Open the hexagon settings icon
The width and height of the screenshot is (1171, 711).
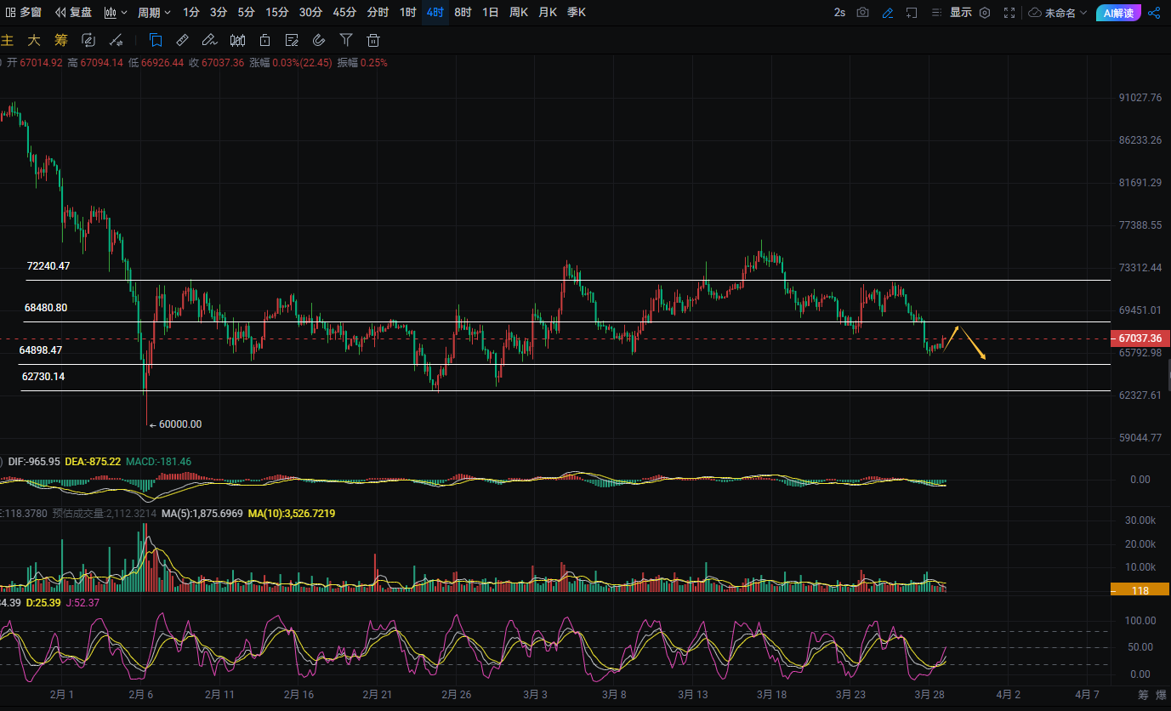click(x=985, y=13)
